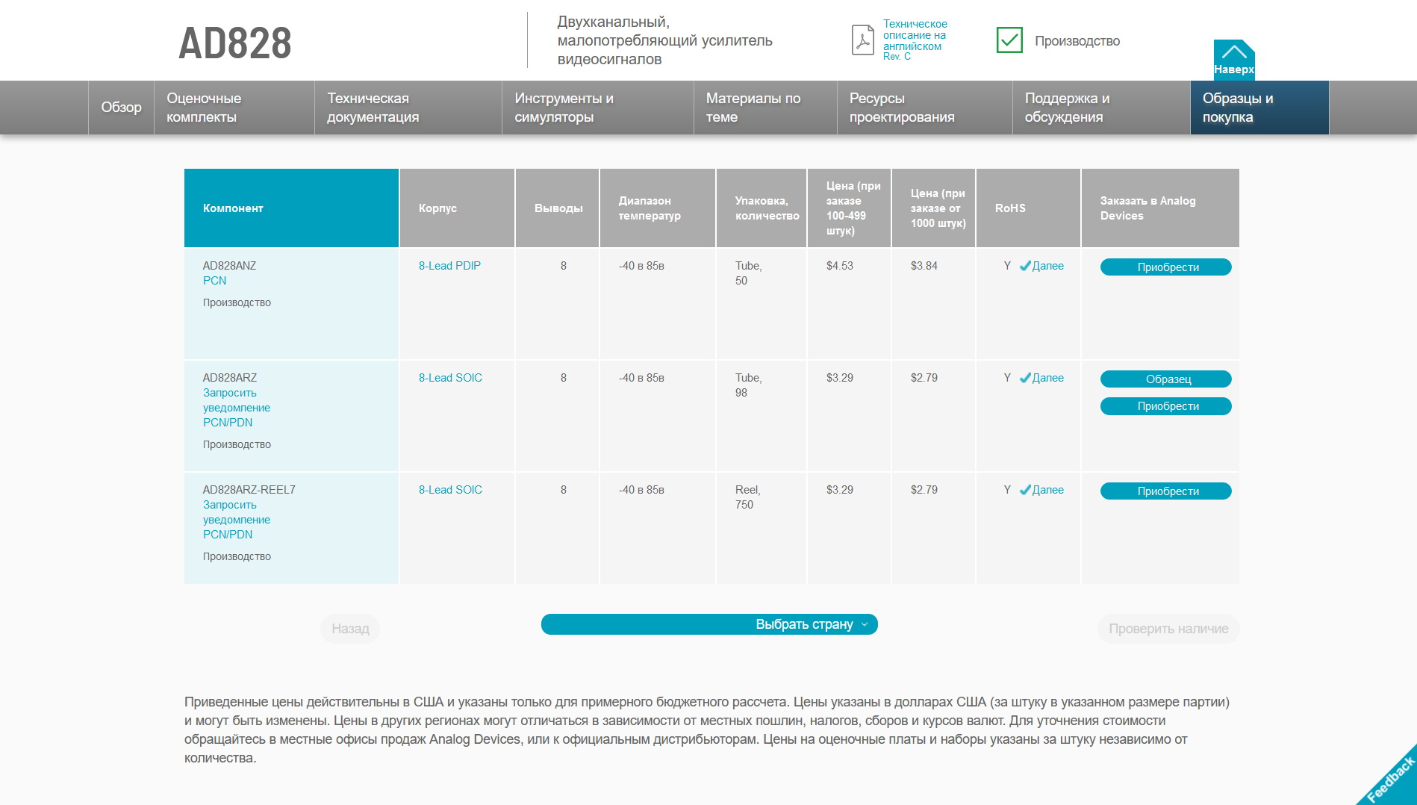The image size is (1417, 805).
Task: Click the Диапазон температур column header
Action: tap(658, 208)
